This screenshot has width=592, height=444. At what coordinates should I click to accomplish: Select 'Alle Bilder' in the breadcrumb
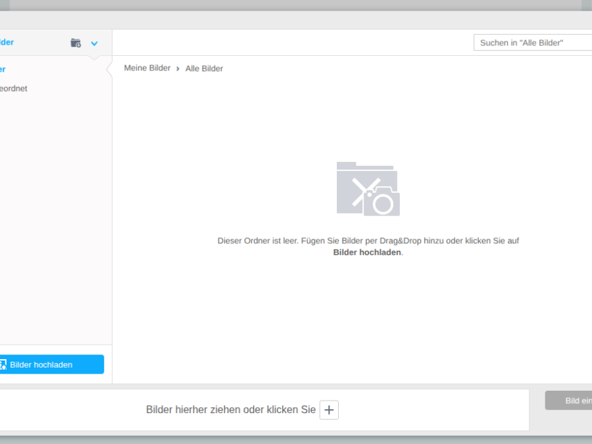coord(204,68)
